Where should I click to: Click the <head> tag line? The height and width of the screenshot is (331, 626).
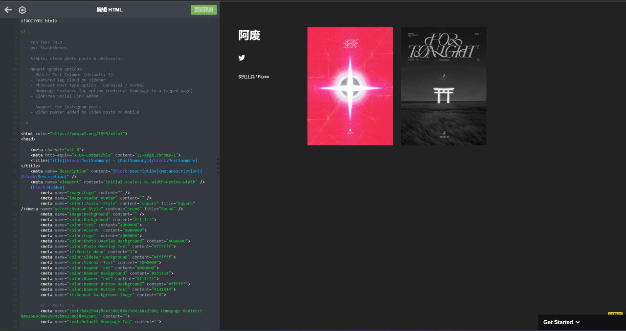click(28, 139)
